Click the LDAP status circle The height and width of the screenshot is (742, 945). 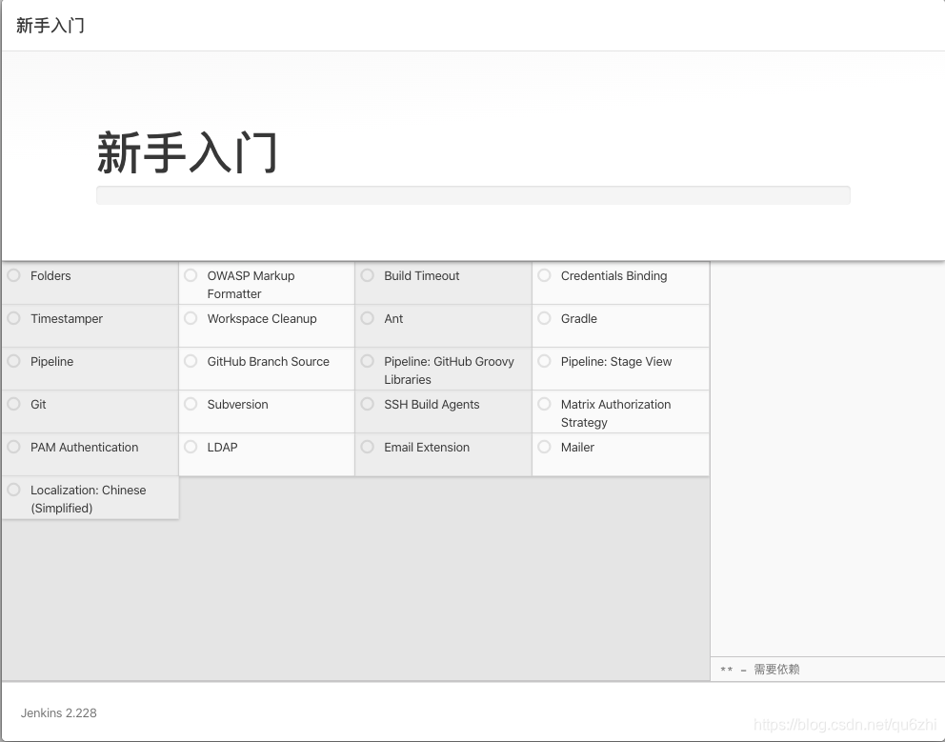pos(191,447)
